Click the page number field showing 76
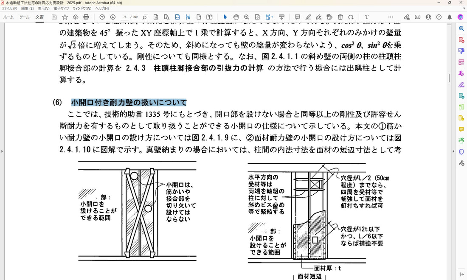467x280 pixels. [x=125, y=17]
